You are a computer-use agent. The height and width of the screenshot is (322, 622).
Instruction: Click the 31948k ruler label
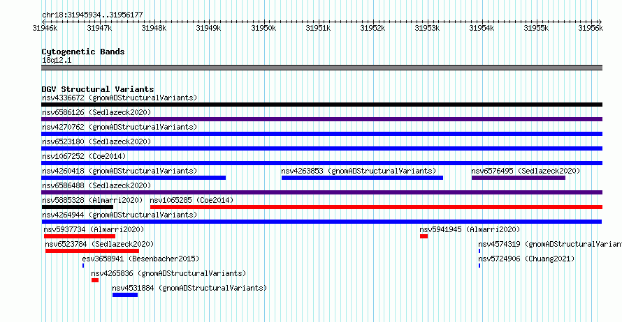(154, 28)
